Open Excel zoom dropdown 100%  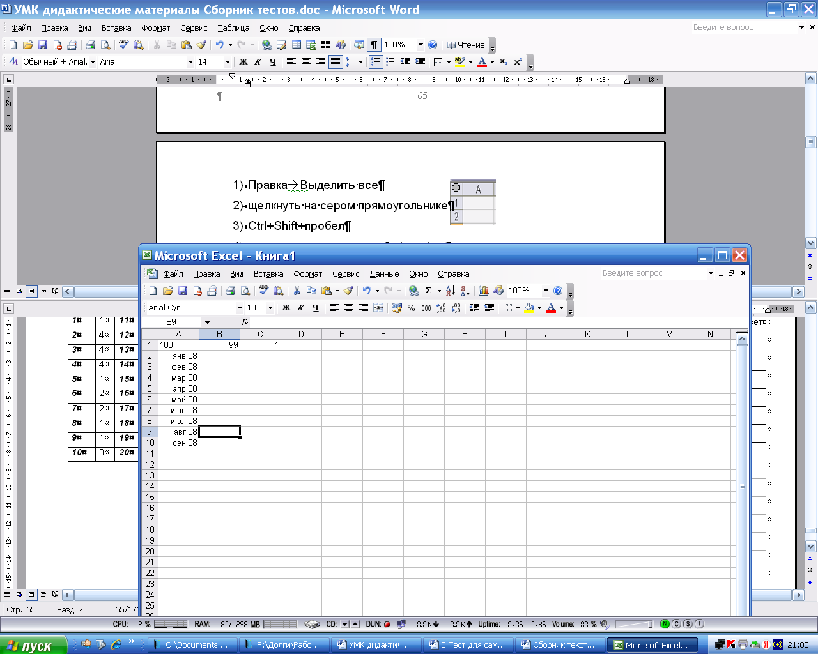pos(546,291)
